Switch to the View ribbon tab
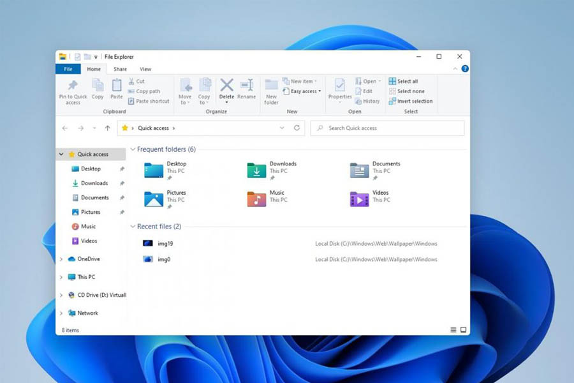 coord(145,69)
